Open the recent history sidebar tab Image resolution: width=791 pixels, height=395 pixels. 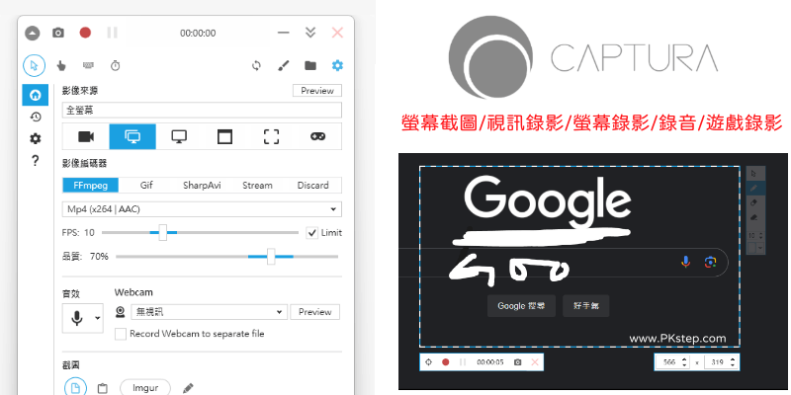click(36, 117)
